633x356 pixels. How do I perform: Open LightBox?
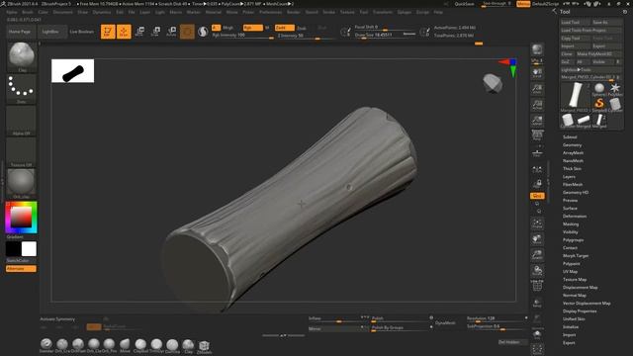click(x=50, y=32)
